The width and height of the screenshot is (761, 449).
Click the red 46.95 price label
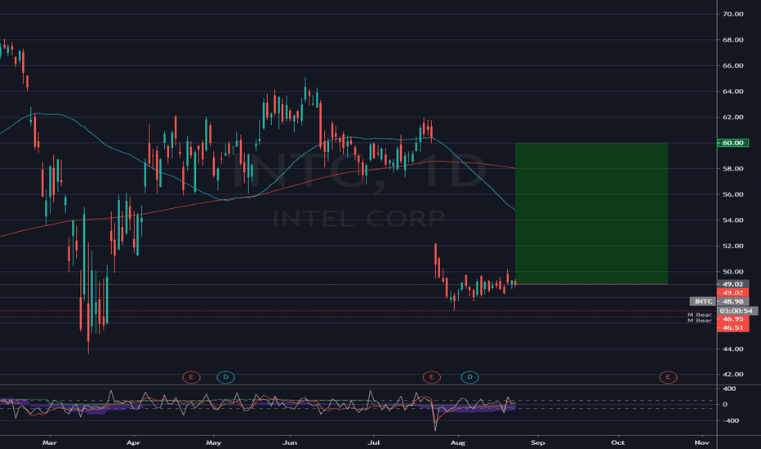pos(733,319)
